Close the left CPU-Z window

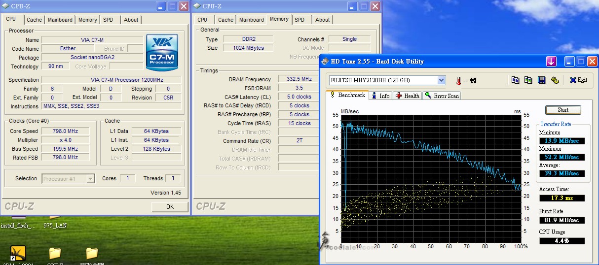(184, 6)
